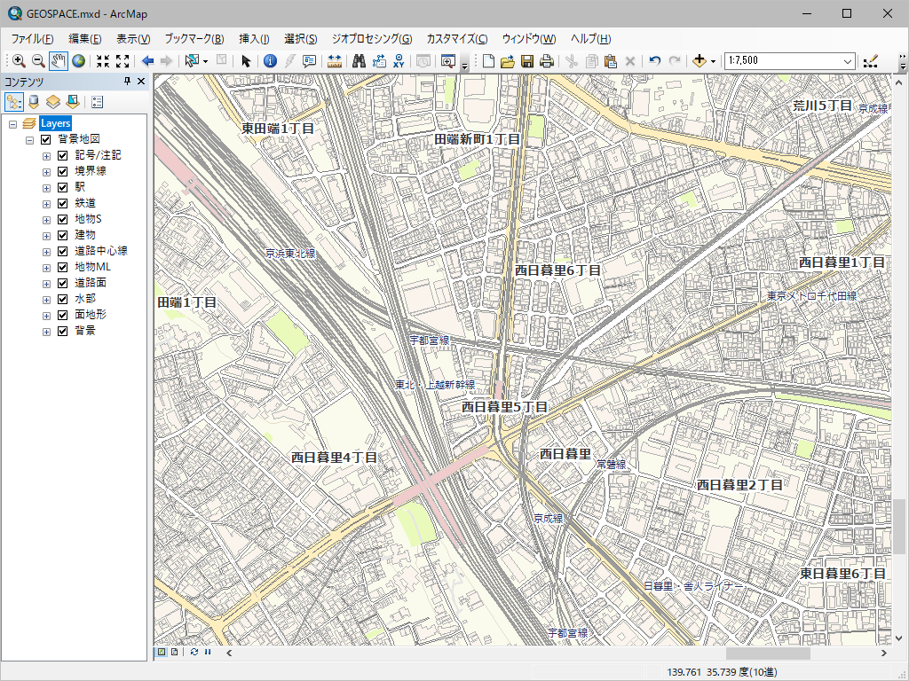Switch to List By Selection
909x681 pixels.
[73, 103]
